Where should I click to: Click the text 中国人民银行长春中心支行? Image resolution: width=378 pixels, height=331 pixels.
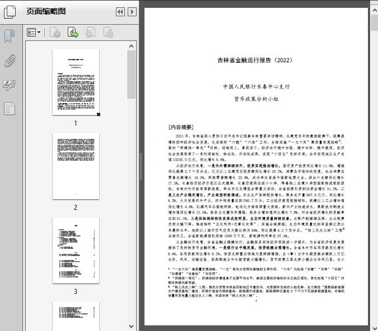(256, 86)
